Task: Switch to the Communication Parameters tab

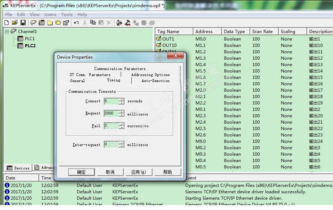Action: tap(120, 69)
